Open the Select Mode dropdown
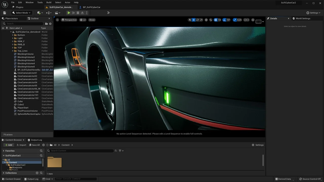 coord(21,13)
